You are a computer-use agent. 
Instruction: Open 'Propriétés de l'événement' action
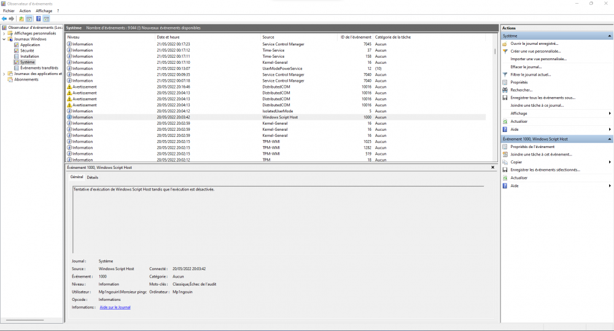pos(532,147)
